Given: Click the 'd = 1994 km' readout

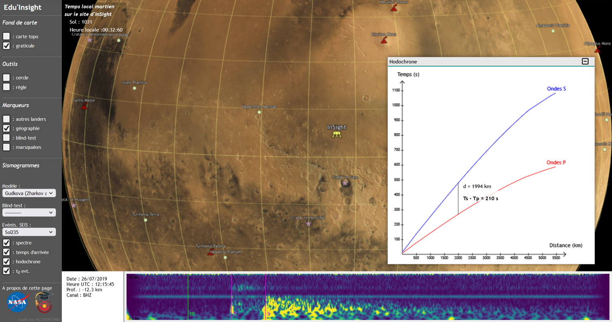Looking at the screenshot, I should [477, 186].
